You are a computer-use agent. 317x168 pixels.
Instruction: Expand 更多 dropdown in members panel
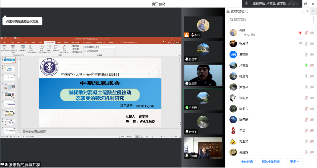[294, 162]
